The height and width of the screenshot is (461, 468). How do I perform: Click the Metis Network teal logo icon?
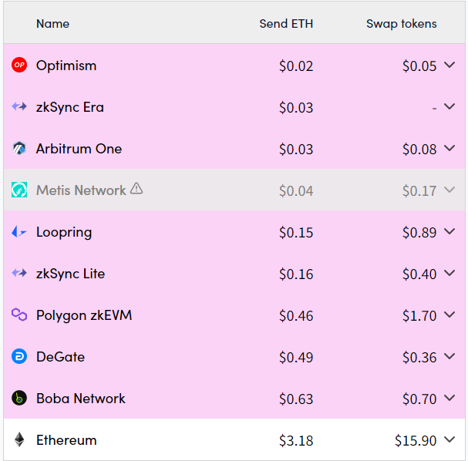coord(19,190)
